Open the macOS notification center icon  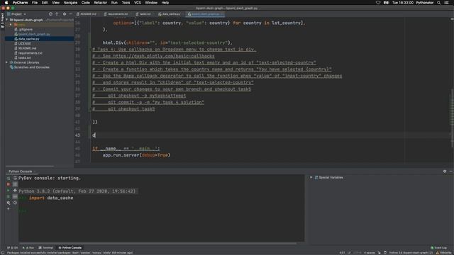(x=446, y=3)
